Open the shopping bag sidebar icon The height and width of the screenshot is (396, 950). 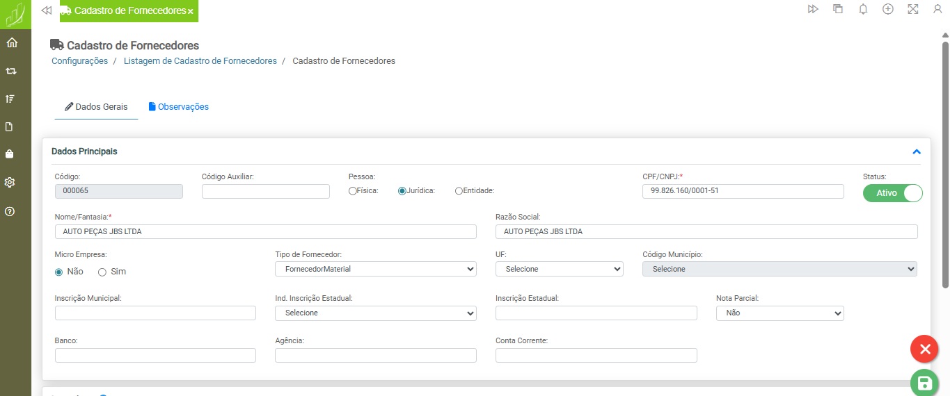(10, 154)
